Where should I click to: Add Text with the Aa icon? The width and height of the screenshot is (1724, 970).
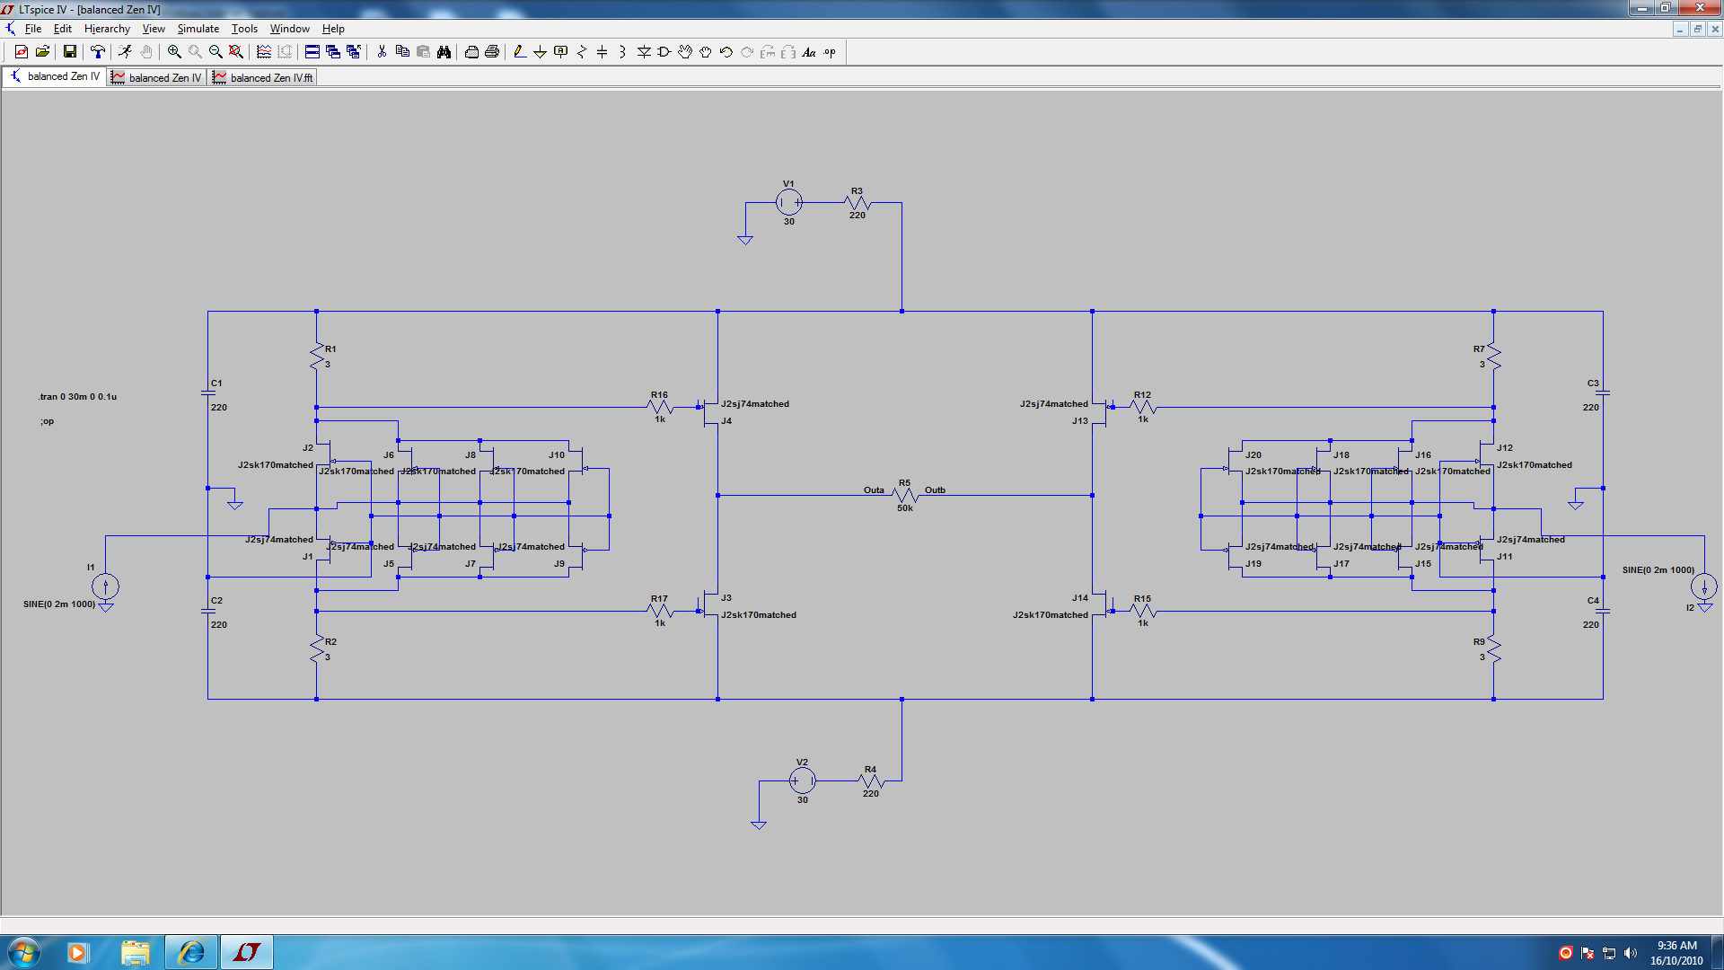pos(809,52)
